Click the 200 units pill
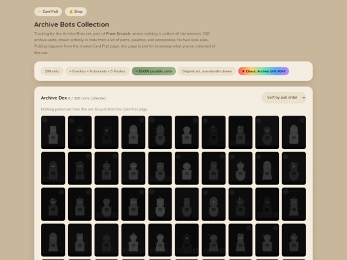Image resolution: width=347 pixels, height=260 pixels. tap(52, 71)
